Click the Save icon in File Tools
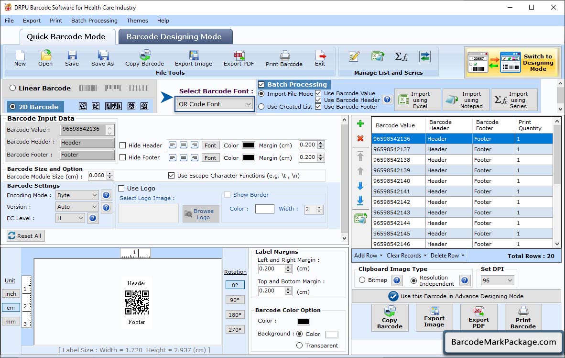Image resolution: width=565 pixels, height=358 pixels. tap(72, 58)
